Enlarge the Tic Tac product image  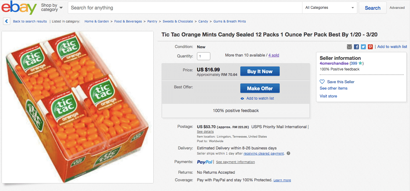[78, 107]
